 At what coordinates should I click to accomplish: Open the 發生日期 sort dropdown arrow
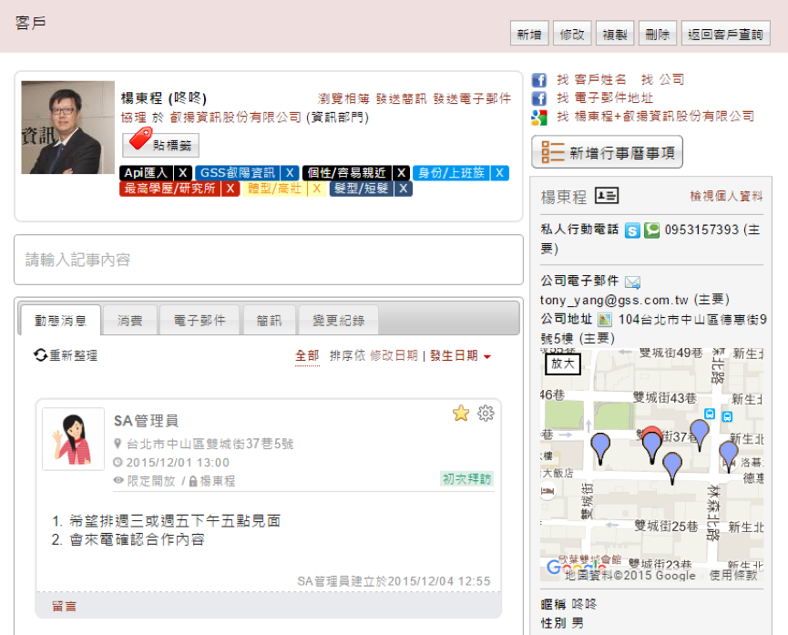488,356
